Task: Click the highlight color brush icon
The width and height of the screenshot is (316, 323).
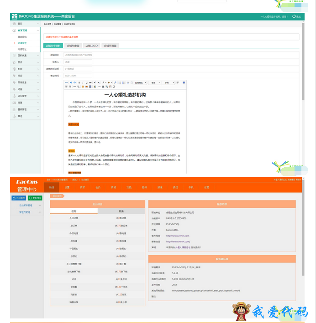Action: pos(109,82)
